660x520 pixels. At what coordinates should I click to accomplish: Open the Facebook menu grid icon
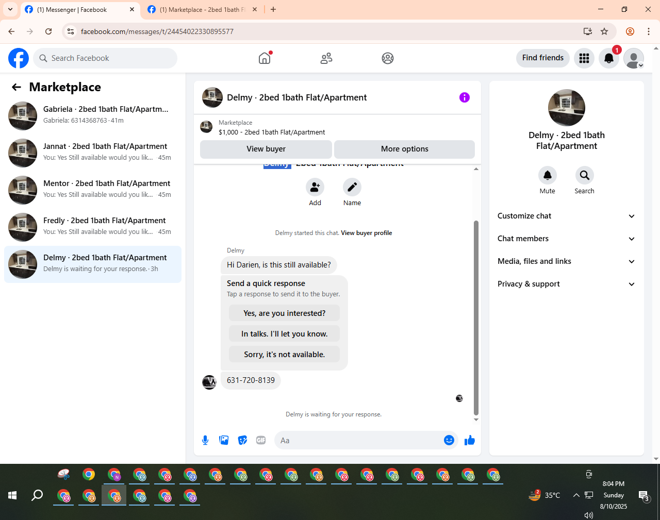pyautogui.click(x=584, y=58)
